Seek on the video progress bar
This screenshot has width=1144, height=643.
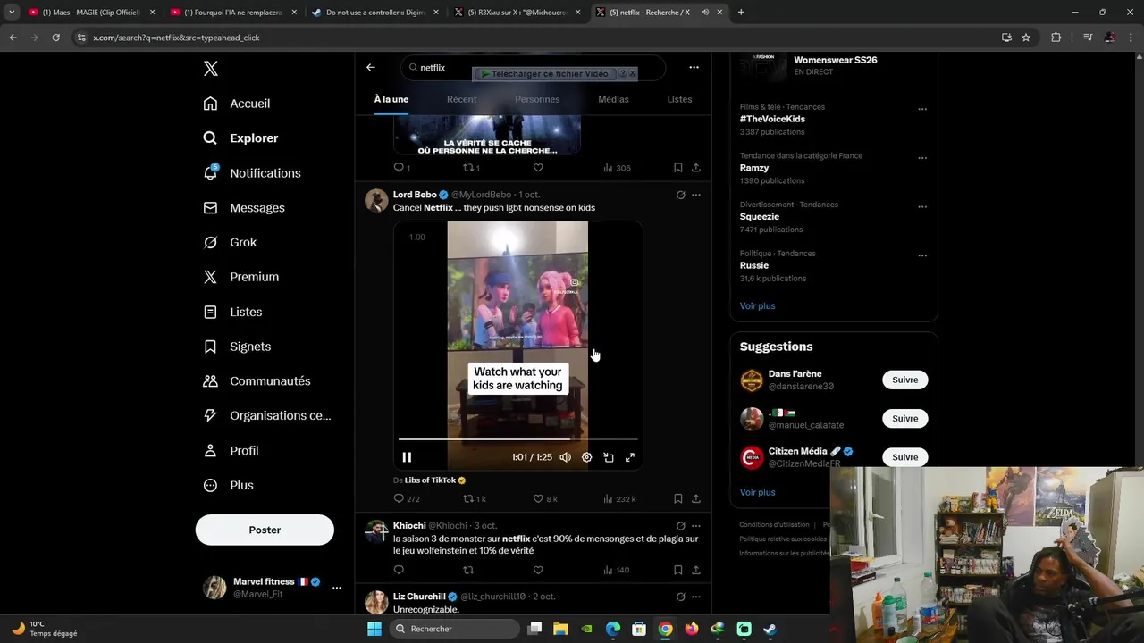(x=518, y=439)
